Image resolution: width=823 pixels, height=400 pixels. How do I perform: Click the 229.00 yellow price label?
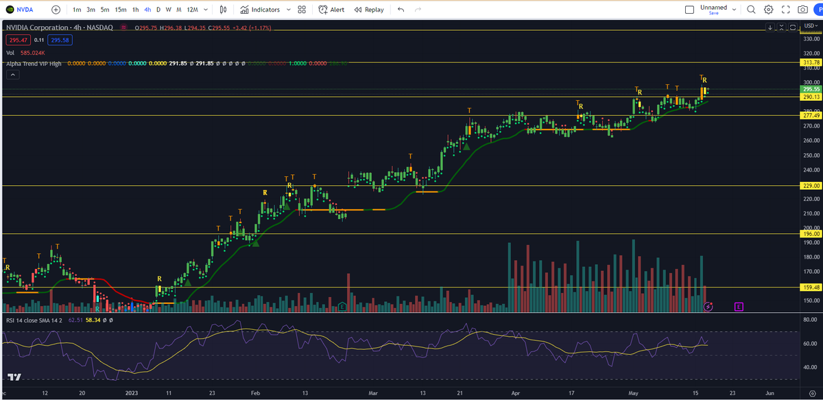pos(811,185)
